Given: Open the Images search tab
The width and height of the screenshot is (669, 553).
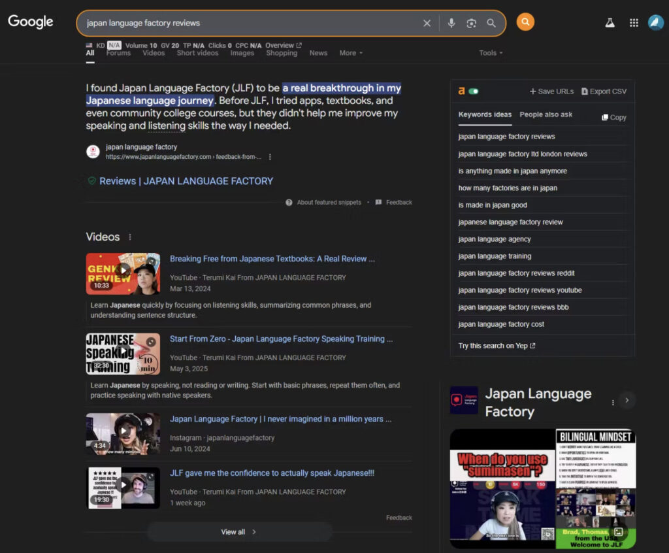Looking at the screenshot, I should [x=242, y=54].
